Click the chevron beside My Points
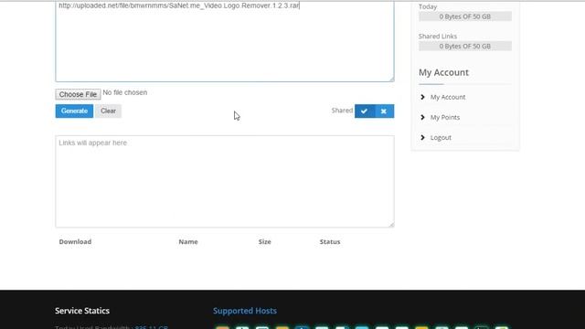The width and height of the screenshot is (585, 329). point(422,117)
